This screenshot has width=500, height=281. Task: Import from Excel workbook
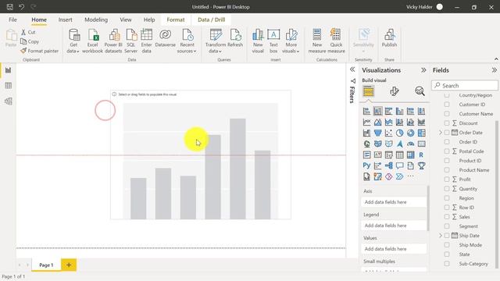click(92, 41)
